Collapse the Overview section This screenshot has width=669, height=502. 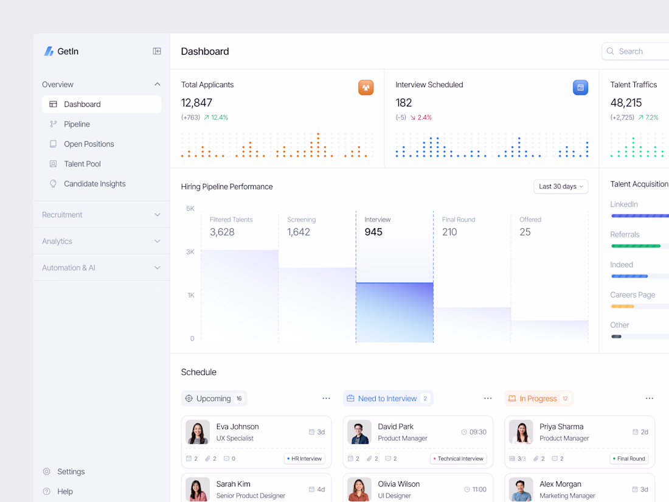(158, 85)
